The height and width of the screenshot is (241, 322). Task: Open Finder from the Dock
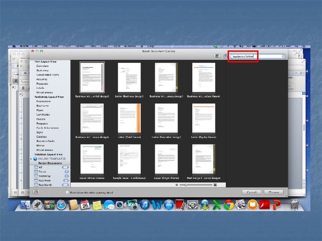pos(25,205)
